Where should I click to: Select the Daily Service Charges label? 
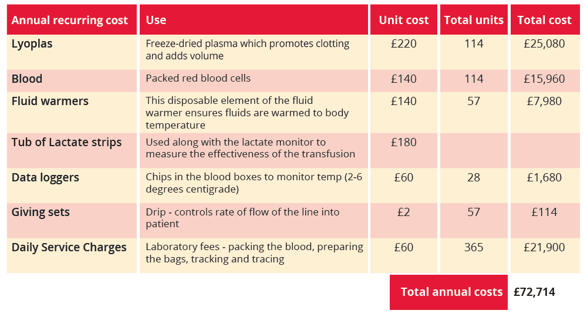click(69, 247)
